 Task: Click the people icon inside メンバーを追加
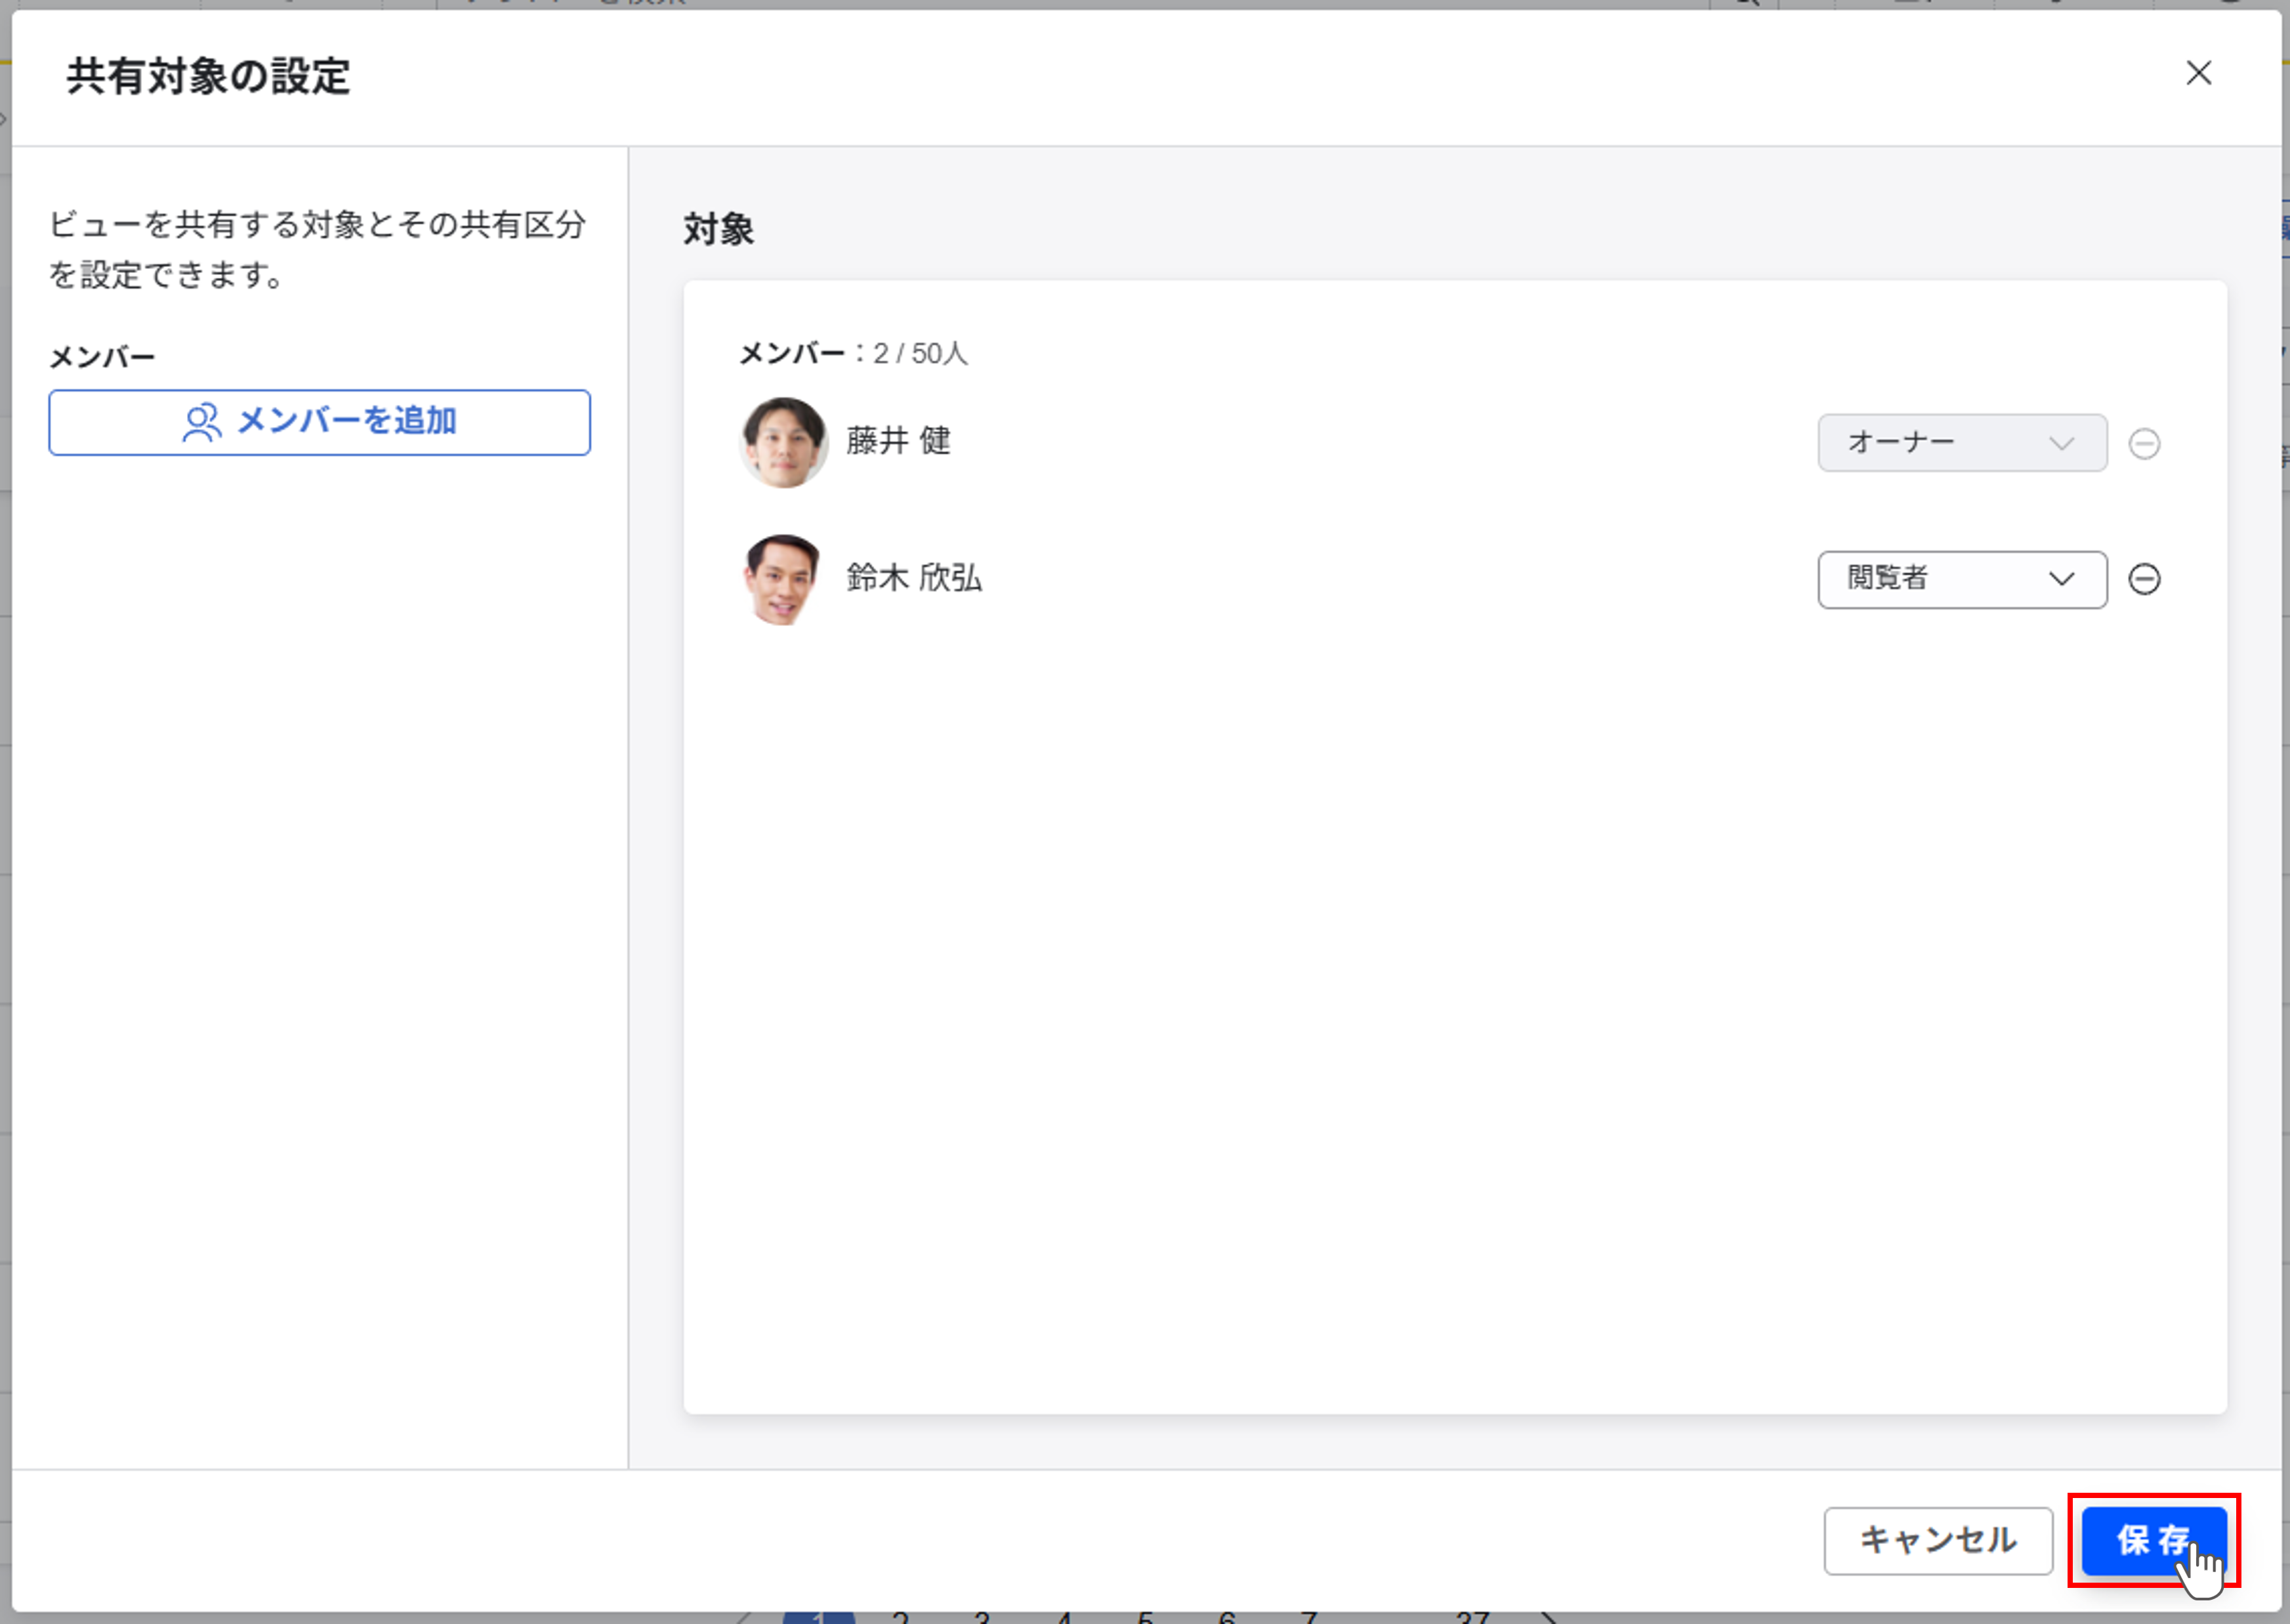(x=201, y=422)
